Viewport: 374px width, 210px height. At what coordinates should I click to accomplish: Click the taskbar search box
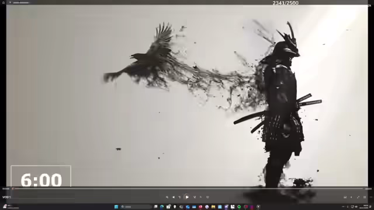(136, 206)
